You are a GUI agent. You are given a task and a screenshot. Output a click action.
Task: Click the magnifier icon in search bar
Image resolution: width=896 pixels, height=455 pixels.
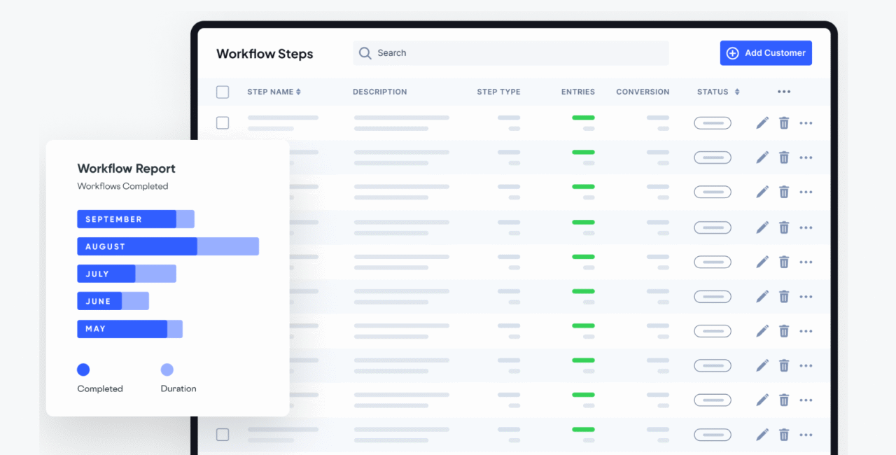pos(365,53)
